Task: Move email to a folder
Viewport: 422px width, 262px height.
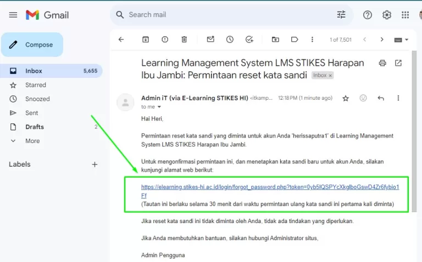Action: (275, 39)
